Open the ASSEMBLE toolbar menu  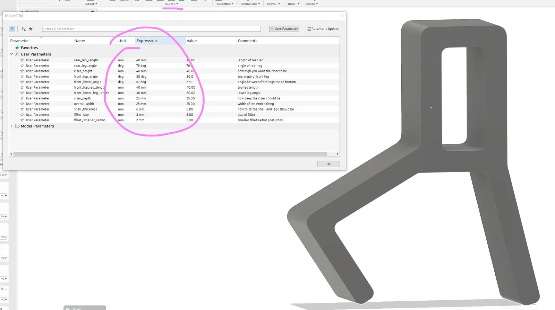pos(225,4)
